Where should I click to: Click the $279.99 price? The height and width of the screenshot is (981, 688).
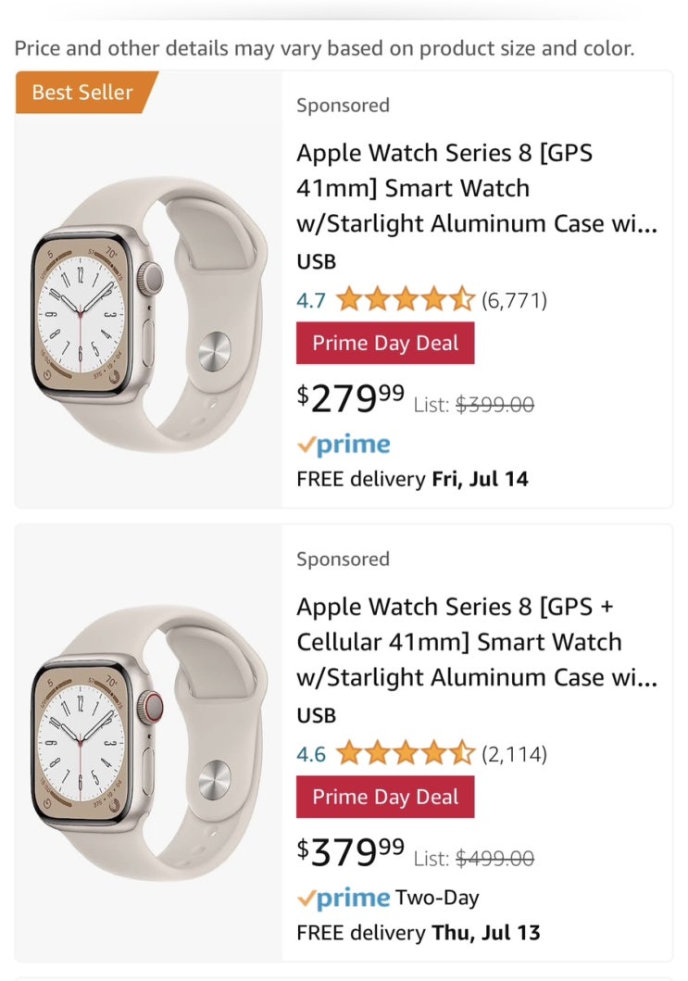(x=351, y=398)
